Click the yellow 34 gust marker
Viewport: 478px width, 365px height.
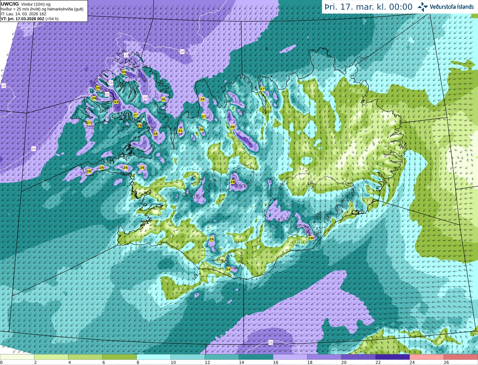[x=98, y=88]
